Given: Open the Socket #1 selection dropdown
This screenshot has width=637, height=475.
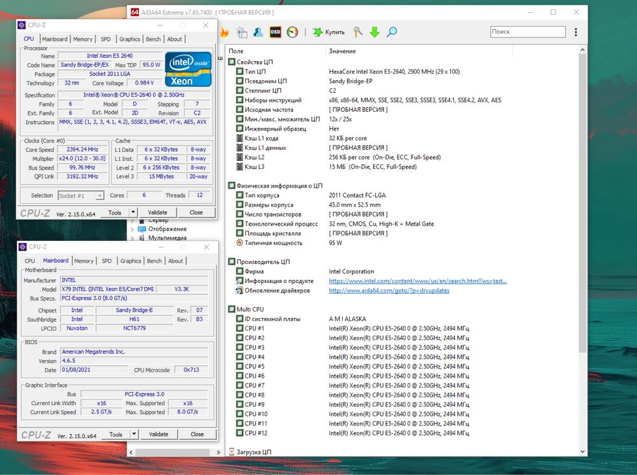Looking at the screenshot, I should 99,195.
